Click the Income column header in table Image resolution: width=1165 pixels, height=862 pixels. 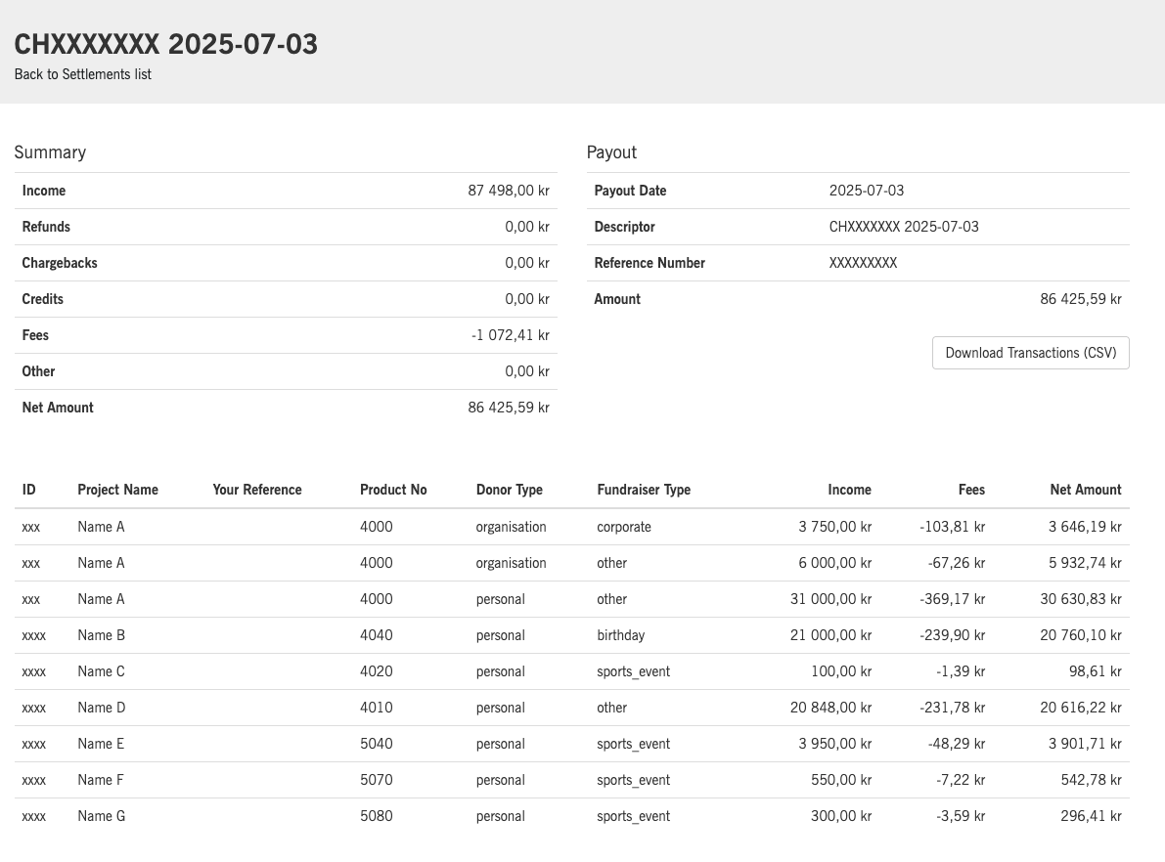click(x=849, y=490)
